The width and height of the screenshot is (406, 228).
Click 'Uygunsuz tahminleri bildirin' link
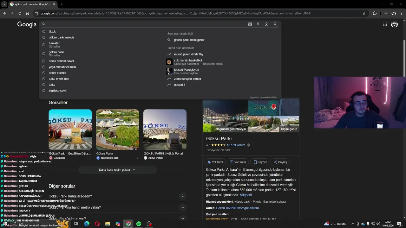point(263,98)
